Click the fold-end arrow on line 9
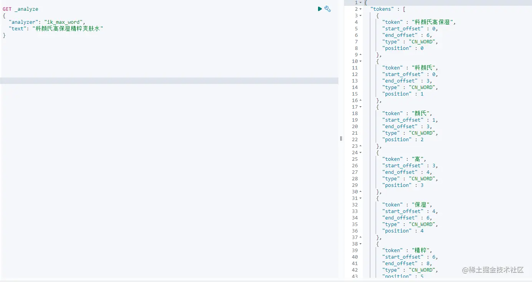 (x=361, y=55)
